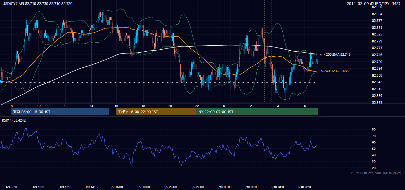405x190 pixels.
Task: Click price level 82.694 on the price axis
Action: click(x=377, y=68)
